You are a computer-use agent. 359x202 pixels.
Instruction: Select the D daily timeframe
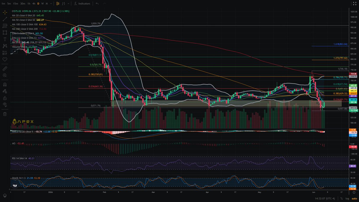point(38,4)
